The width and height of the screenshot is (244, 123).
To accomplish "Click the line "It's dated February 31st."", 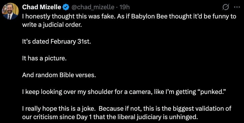I will (57, 42).
